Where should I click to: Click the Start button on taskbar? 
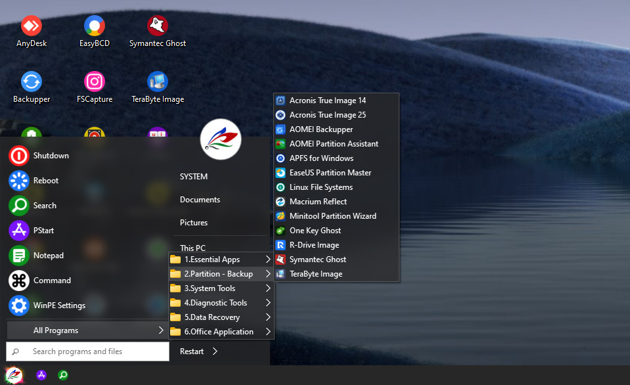[14, 375]
